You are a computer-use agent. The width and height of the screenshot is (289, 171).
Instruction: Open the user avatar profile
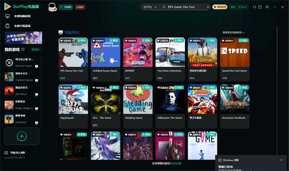[52, 7]
